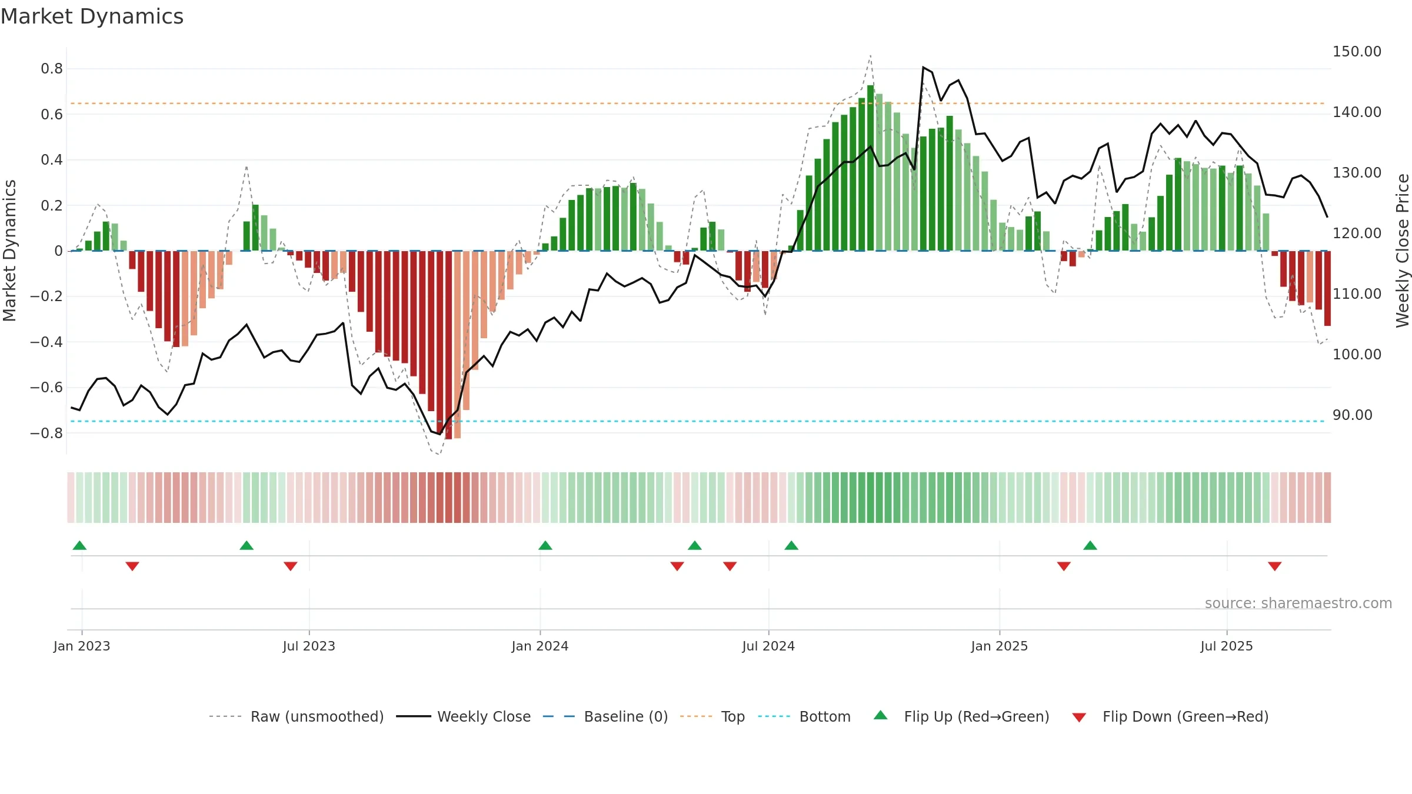Toggle the Flip Down (Green→Red) legend label

pyautogui.click(x=1185, y=716)
